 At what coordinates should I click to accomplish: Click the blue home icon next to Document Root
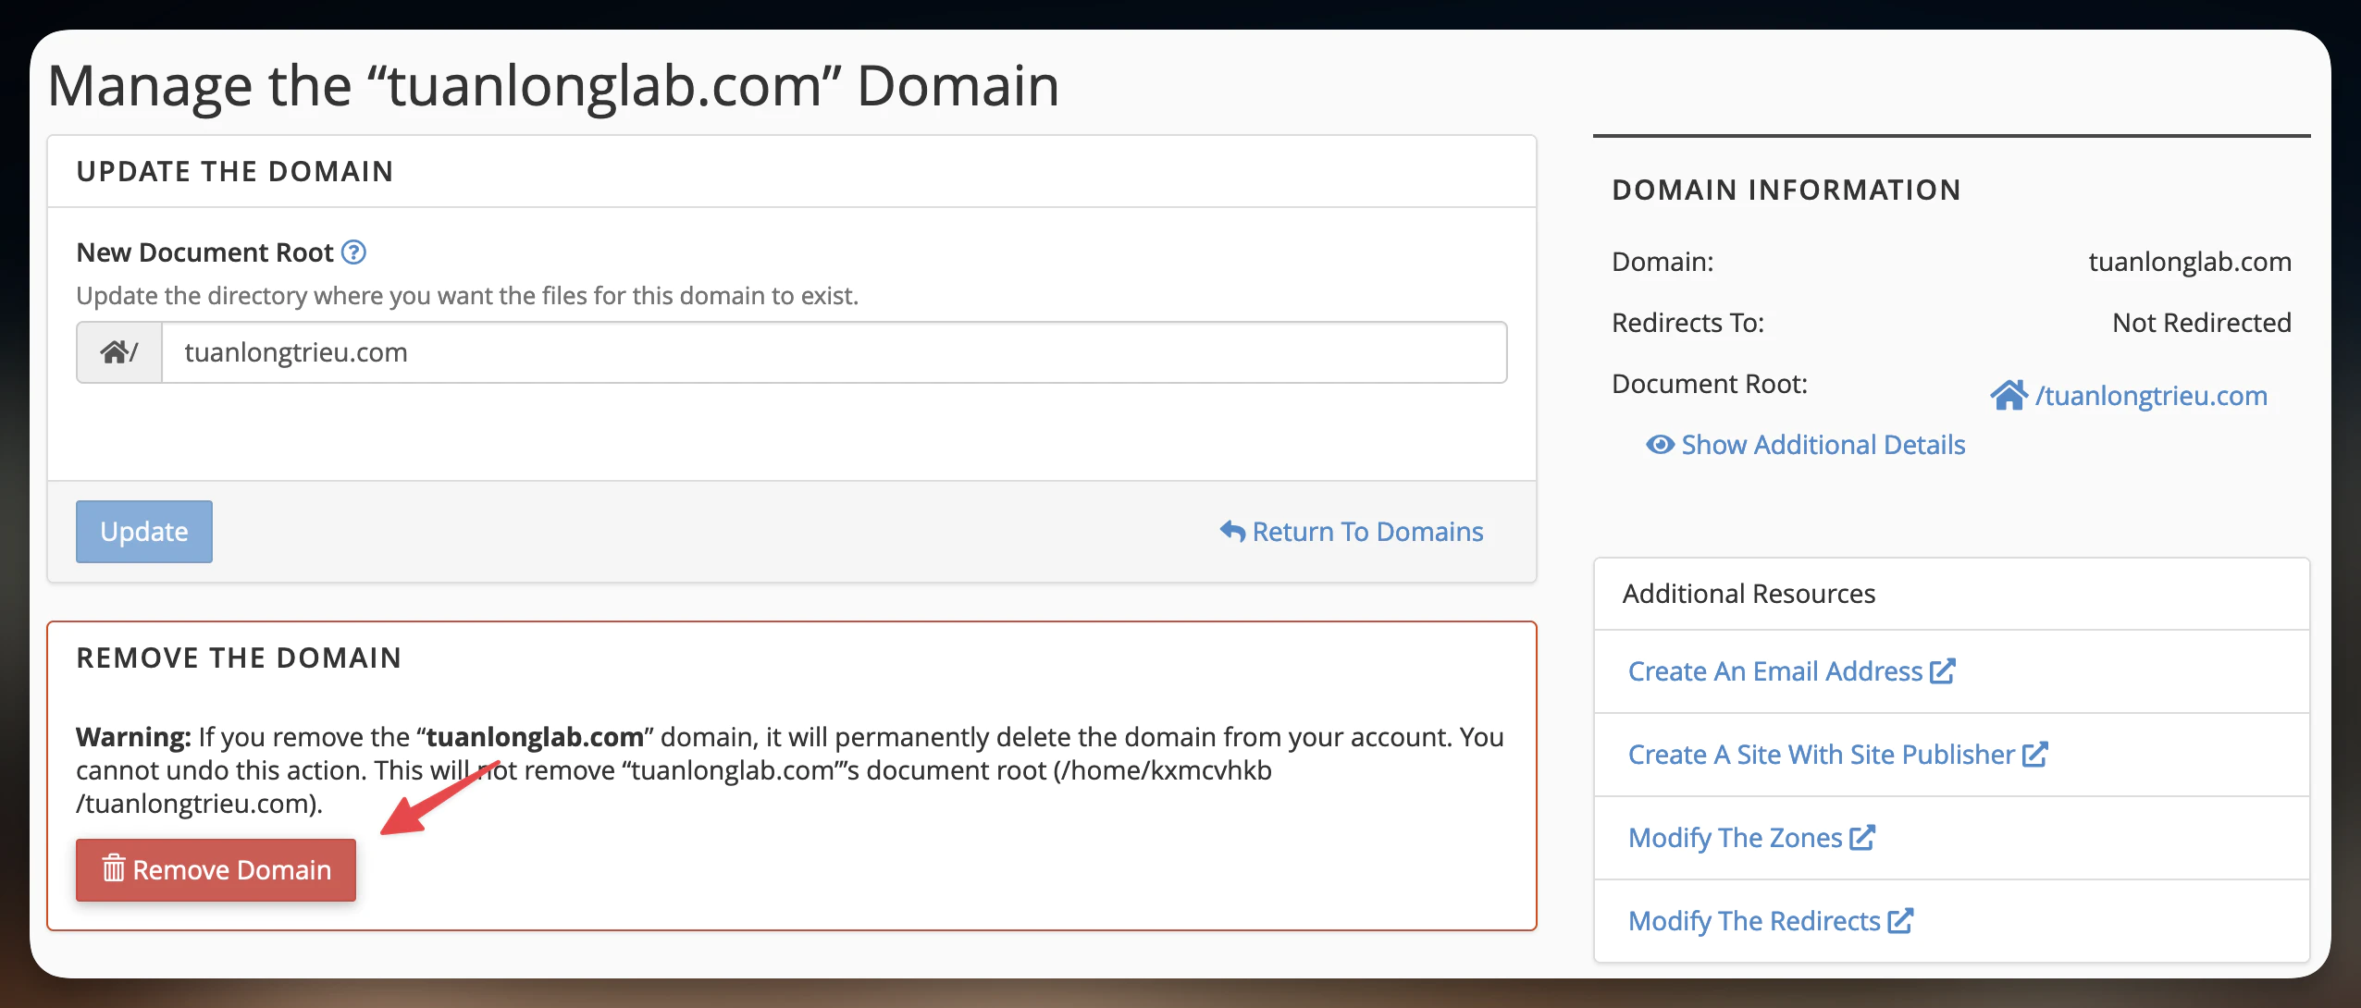click(x=2008, y=396)
